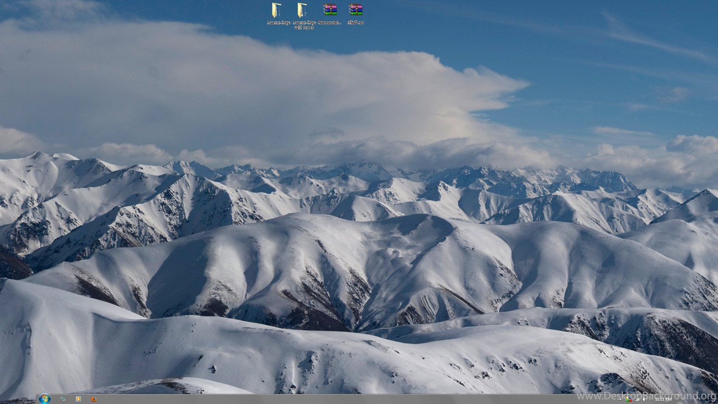Launch Windows Media Player from the taskbar
Viewport: 718px width, 404px height.
click(x=79, y=399)
